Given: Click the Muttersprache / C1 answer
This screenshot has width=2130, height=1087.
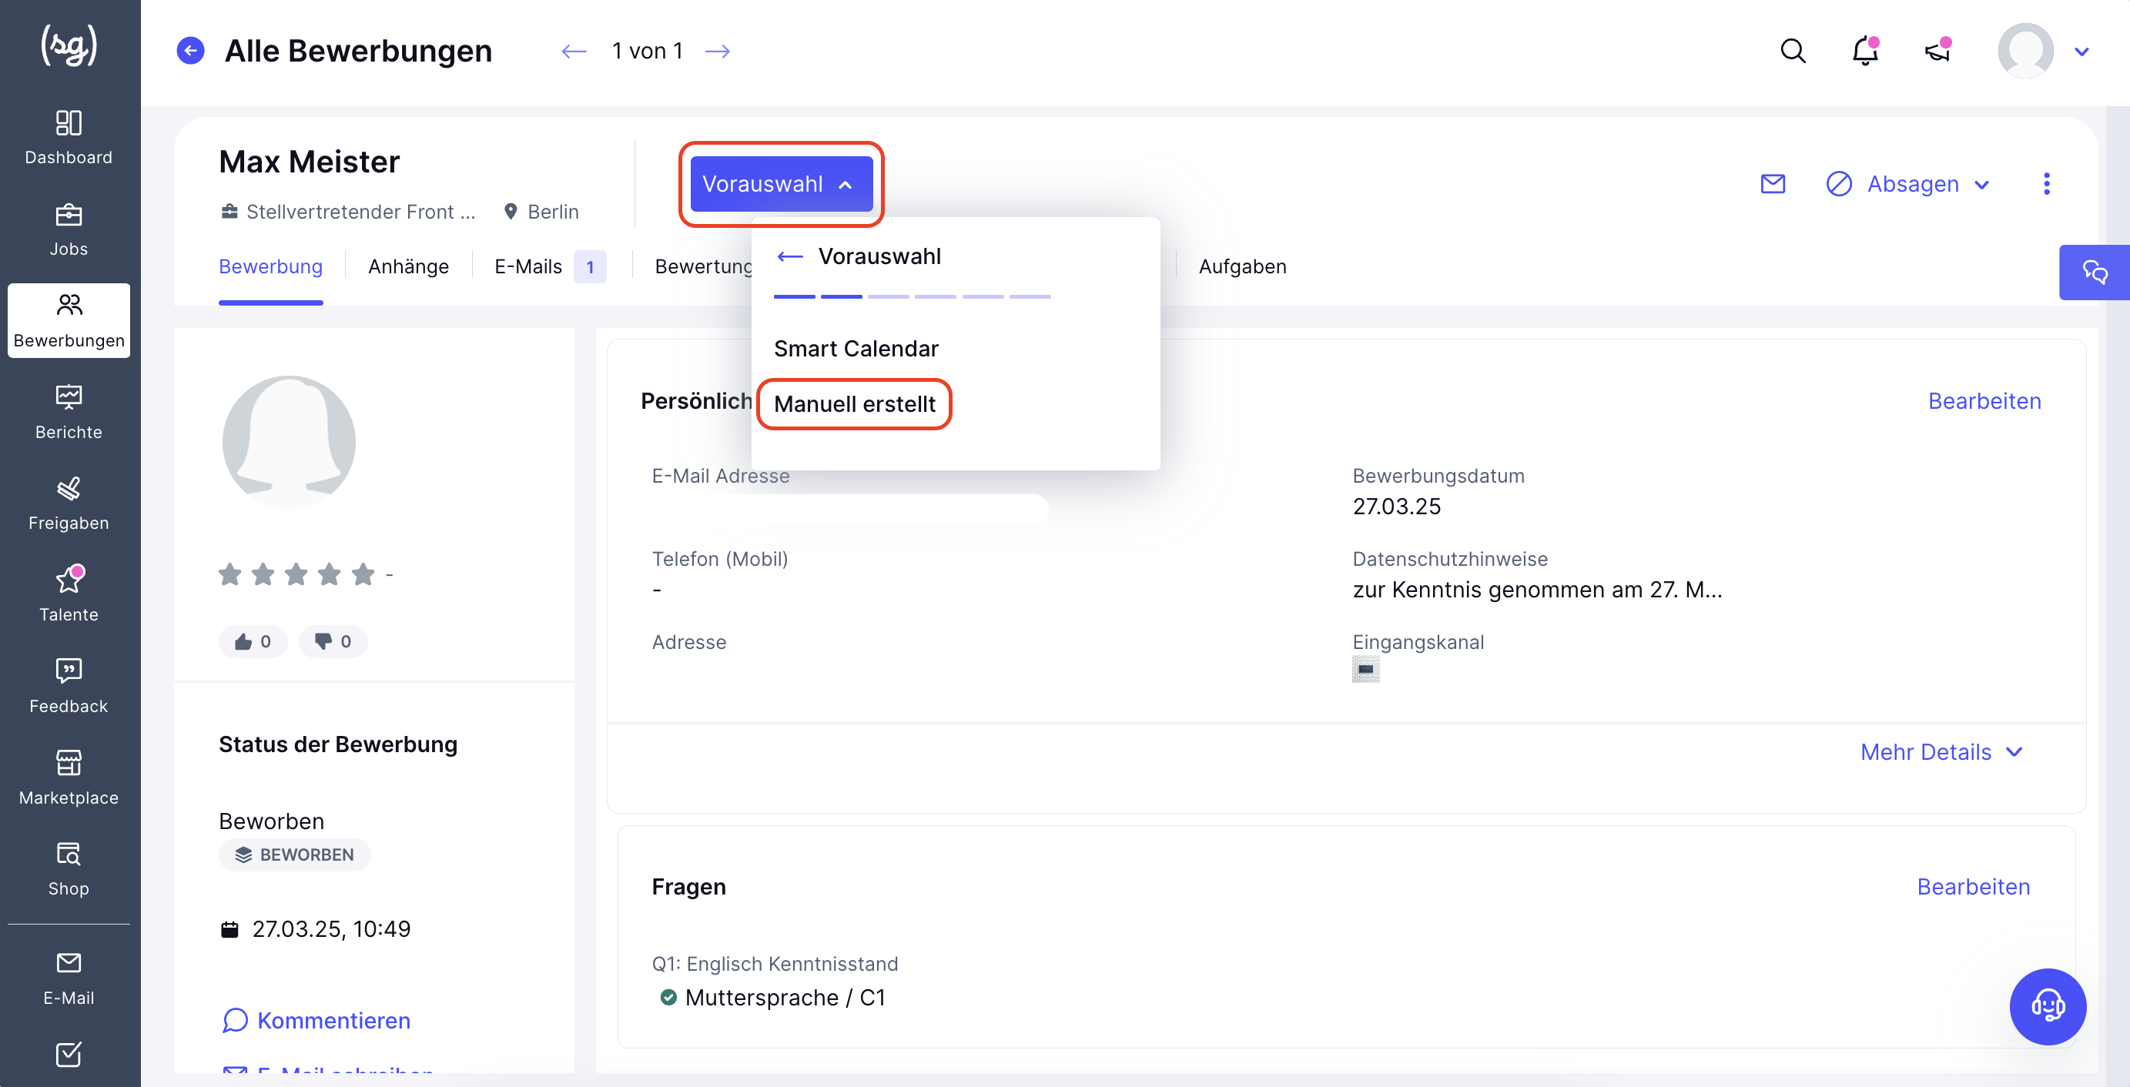Looking at the screenshot, I should 785,998.
